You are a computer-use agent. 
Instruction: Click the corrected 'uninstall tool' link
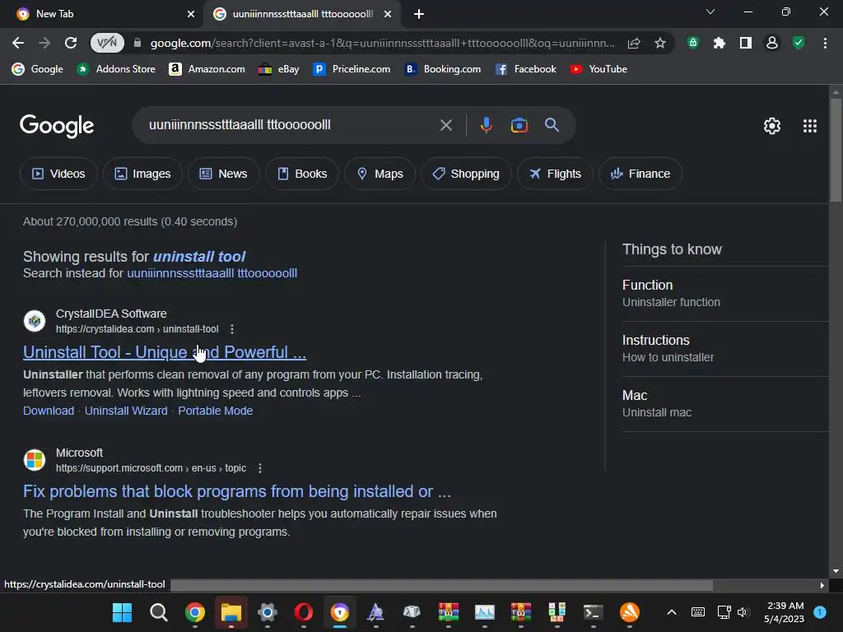pyautogui.click(x=199, y=257)
